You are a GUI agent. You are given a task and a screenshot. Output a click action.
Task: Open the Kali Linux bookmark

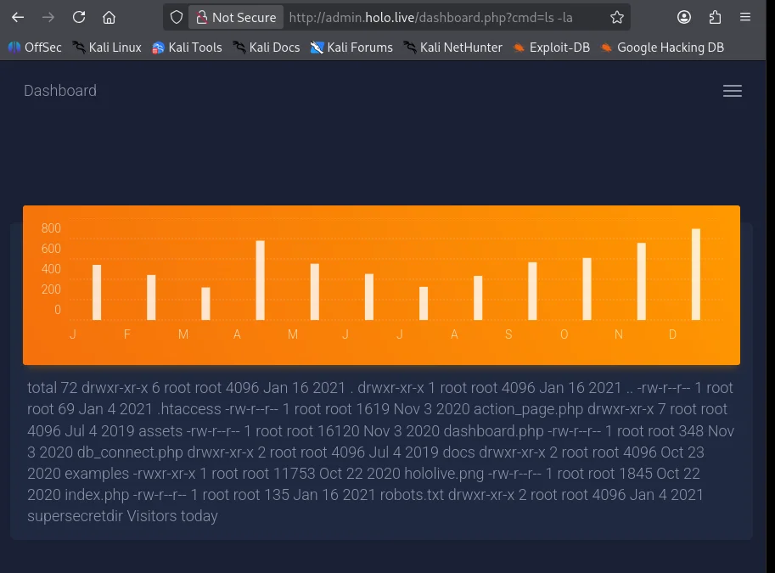click(x=107, y=48)
